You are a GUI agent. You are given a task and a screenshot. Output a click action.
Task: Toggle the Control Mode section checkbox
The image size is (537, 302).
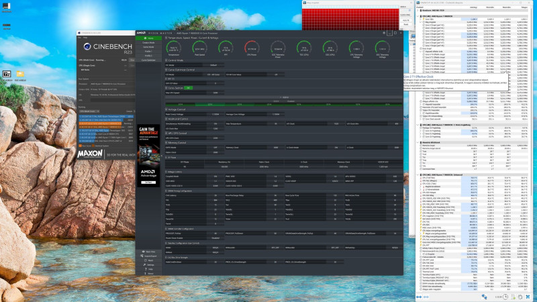(166, 60)
